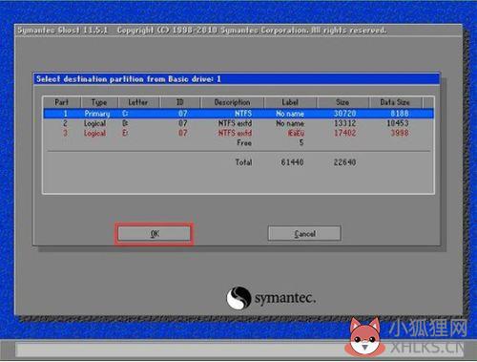Click the Free space row

(x=270, y=143)
